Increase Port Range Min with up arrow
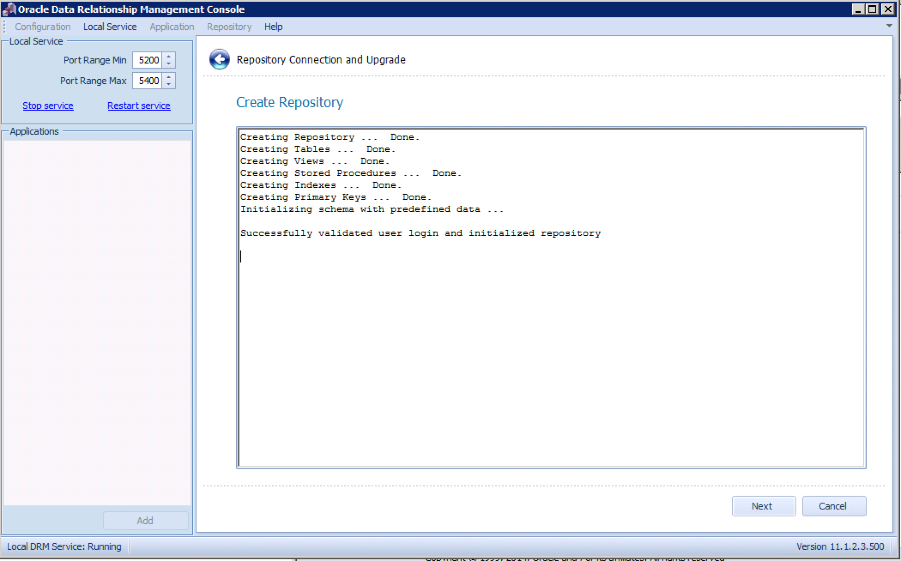The height and width of the screenshot is (561, 901). click(x=169, y=56)
